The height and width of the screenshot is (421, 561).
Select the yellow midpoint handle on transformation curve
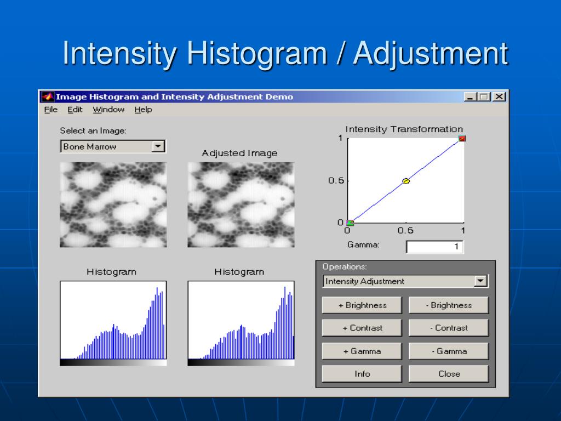406,181
